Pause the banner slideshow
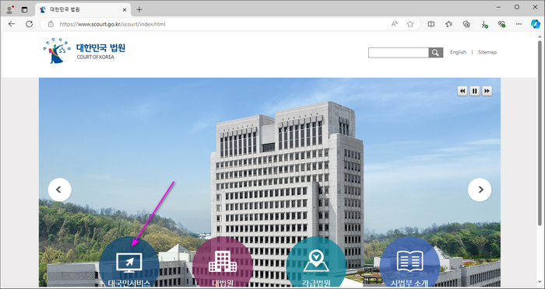 point(475,91)
